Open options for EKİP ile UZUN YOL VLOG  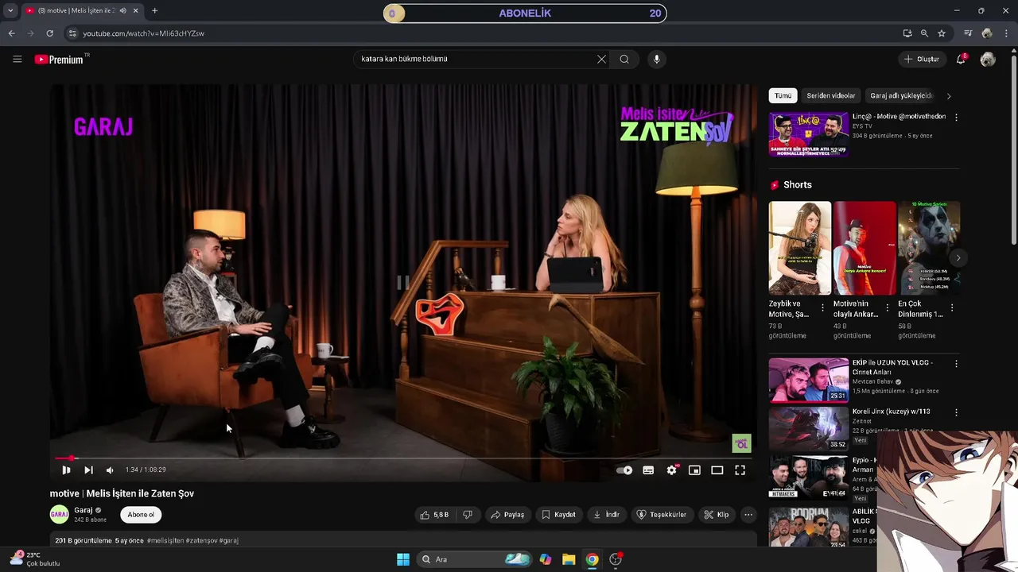coord(956,364)
